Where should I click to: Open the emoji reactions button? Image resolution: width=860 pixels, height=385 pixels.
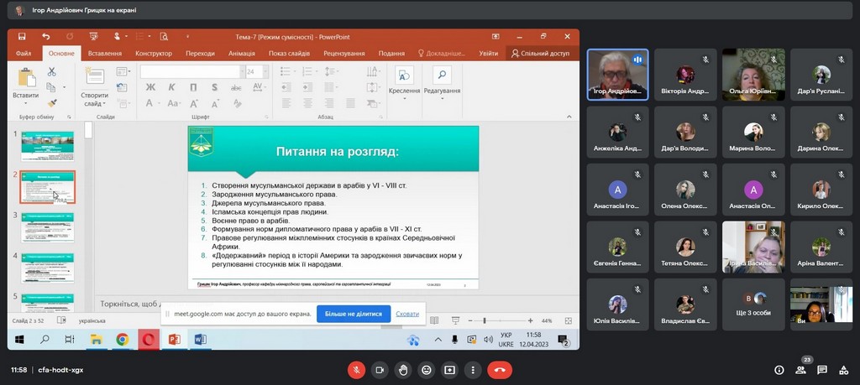(427, 370)
